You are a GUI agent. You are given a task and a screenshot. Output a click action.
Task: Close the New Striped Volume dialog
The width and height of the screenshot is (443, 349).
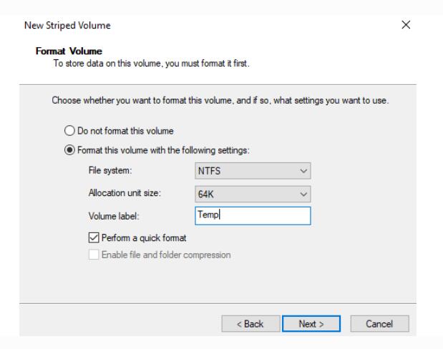tap(407, 26)
